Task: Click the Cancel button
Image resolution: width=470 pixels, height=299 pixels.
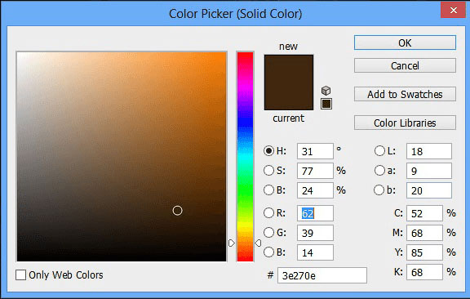Action: tap(405, 65)
